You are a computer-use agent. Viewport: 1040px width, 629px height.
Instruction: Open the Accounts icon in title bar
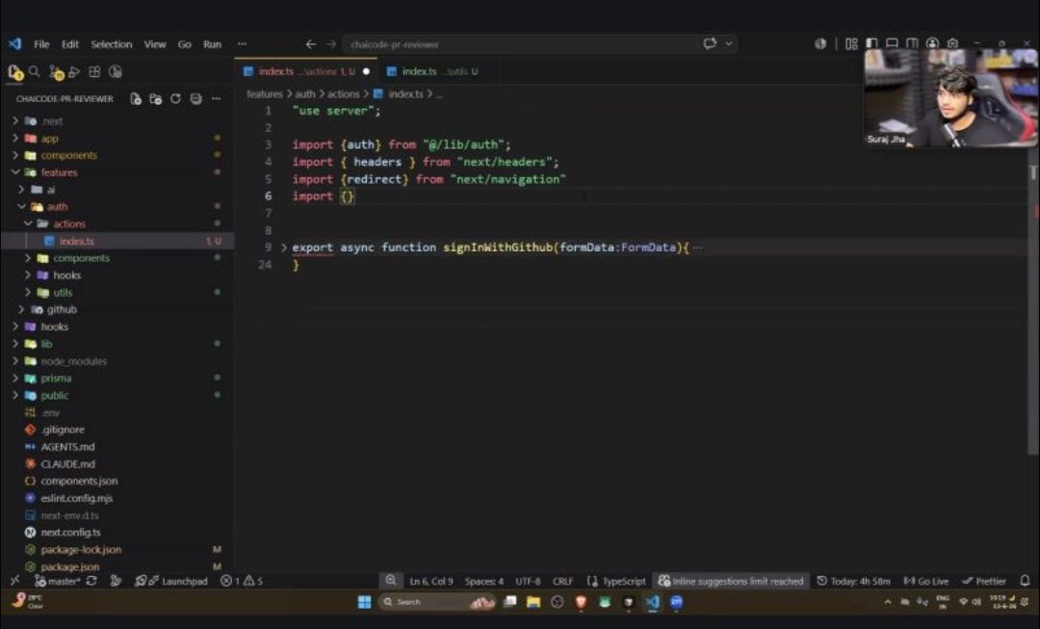pyautogui.click(x=932, y=43)
